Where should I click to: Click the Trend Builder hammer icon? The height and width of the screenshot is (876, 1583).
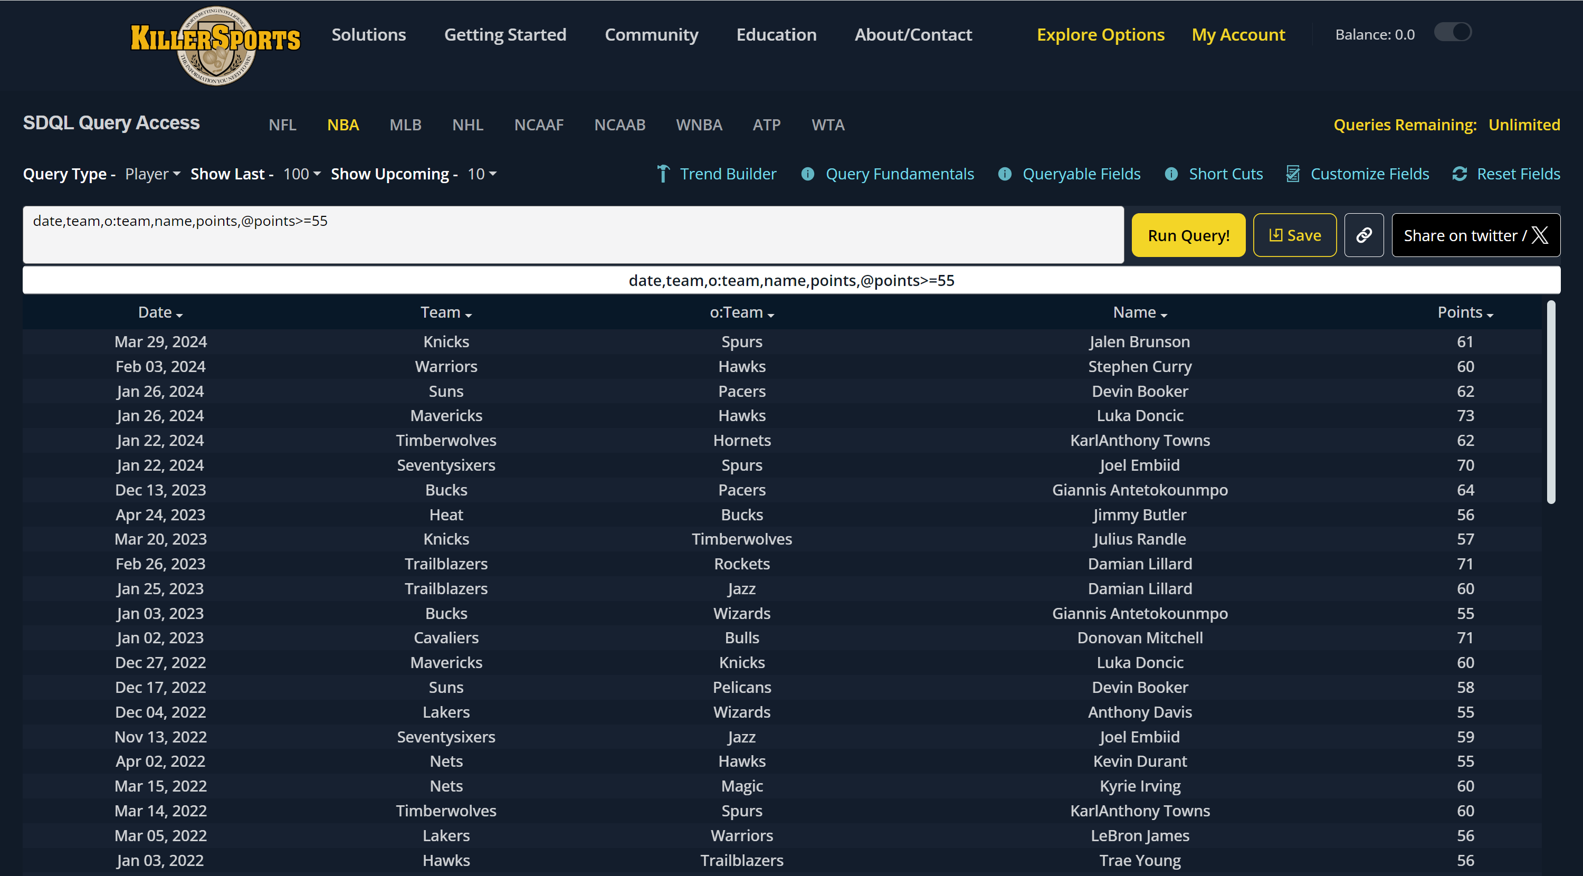click(663, 174)
